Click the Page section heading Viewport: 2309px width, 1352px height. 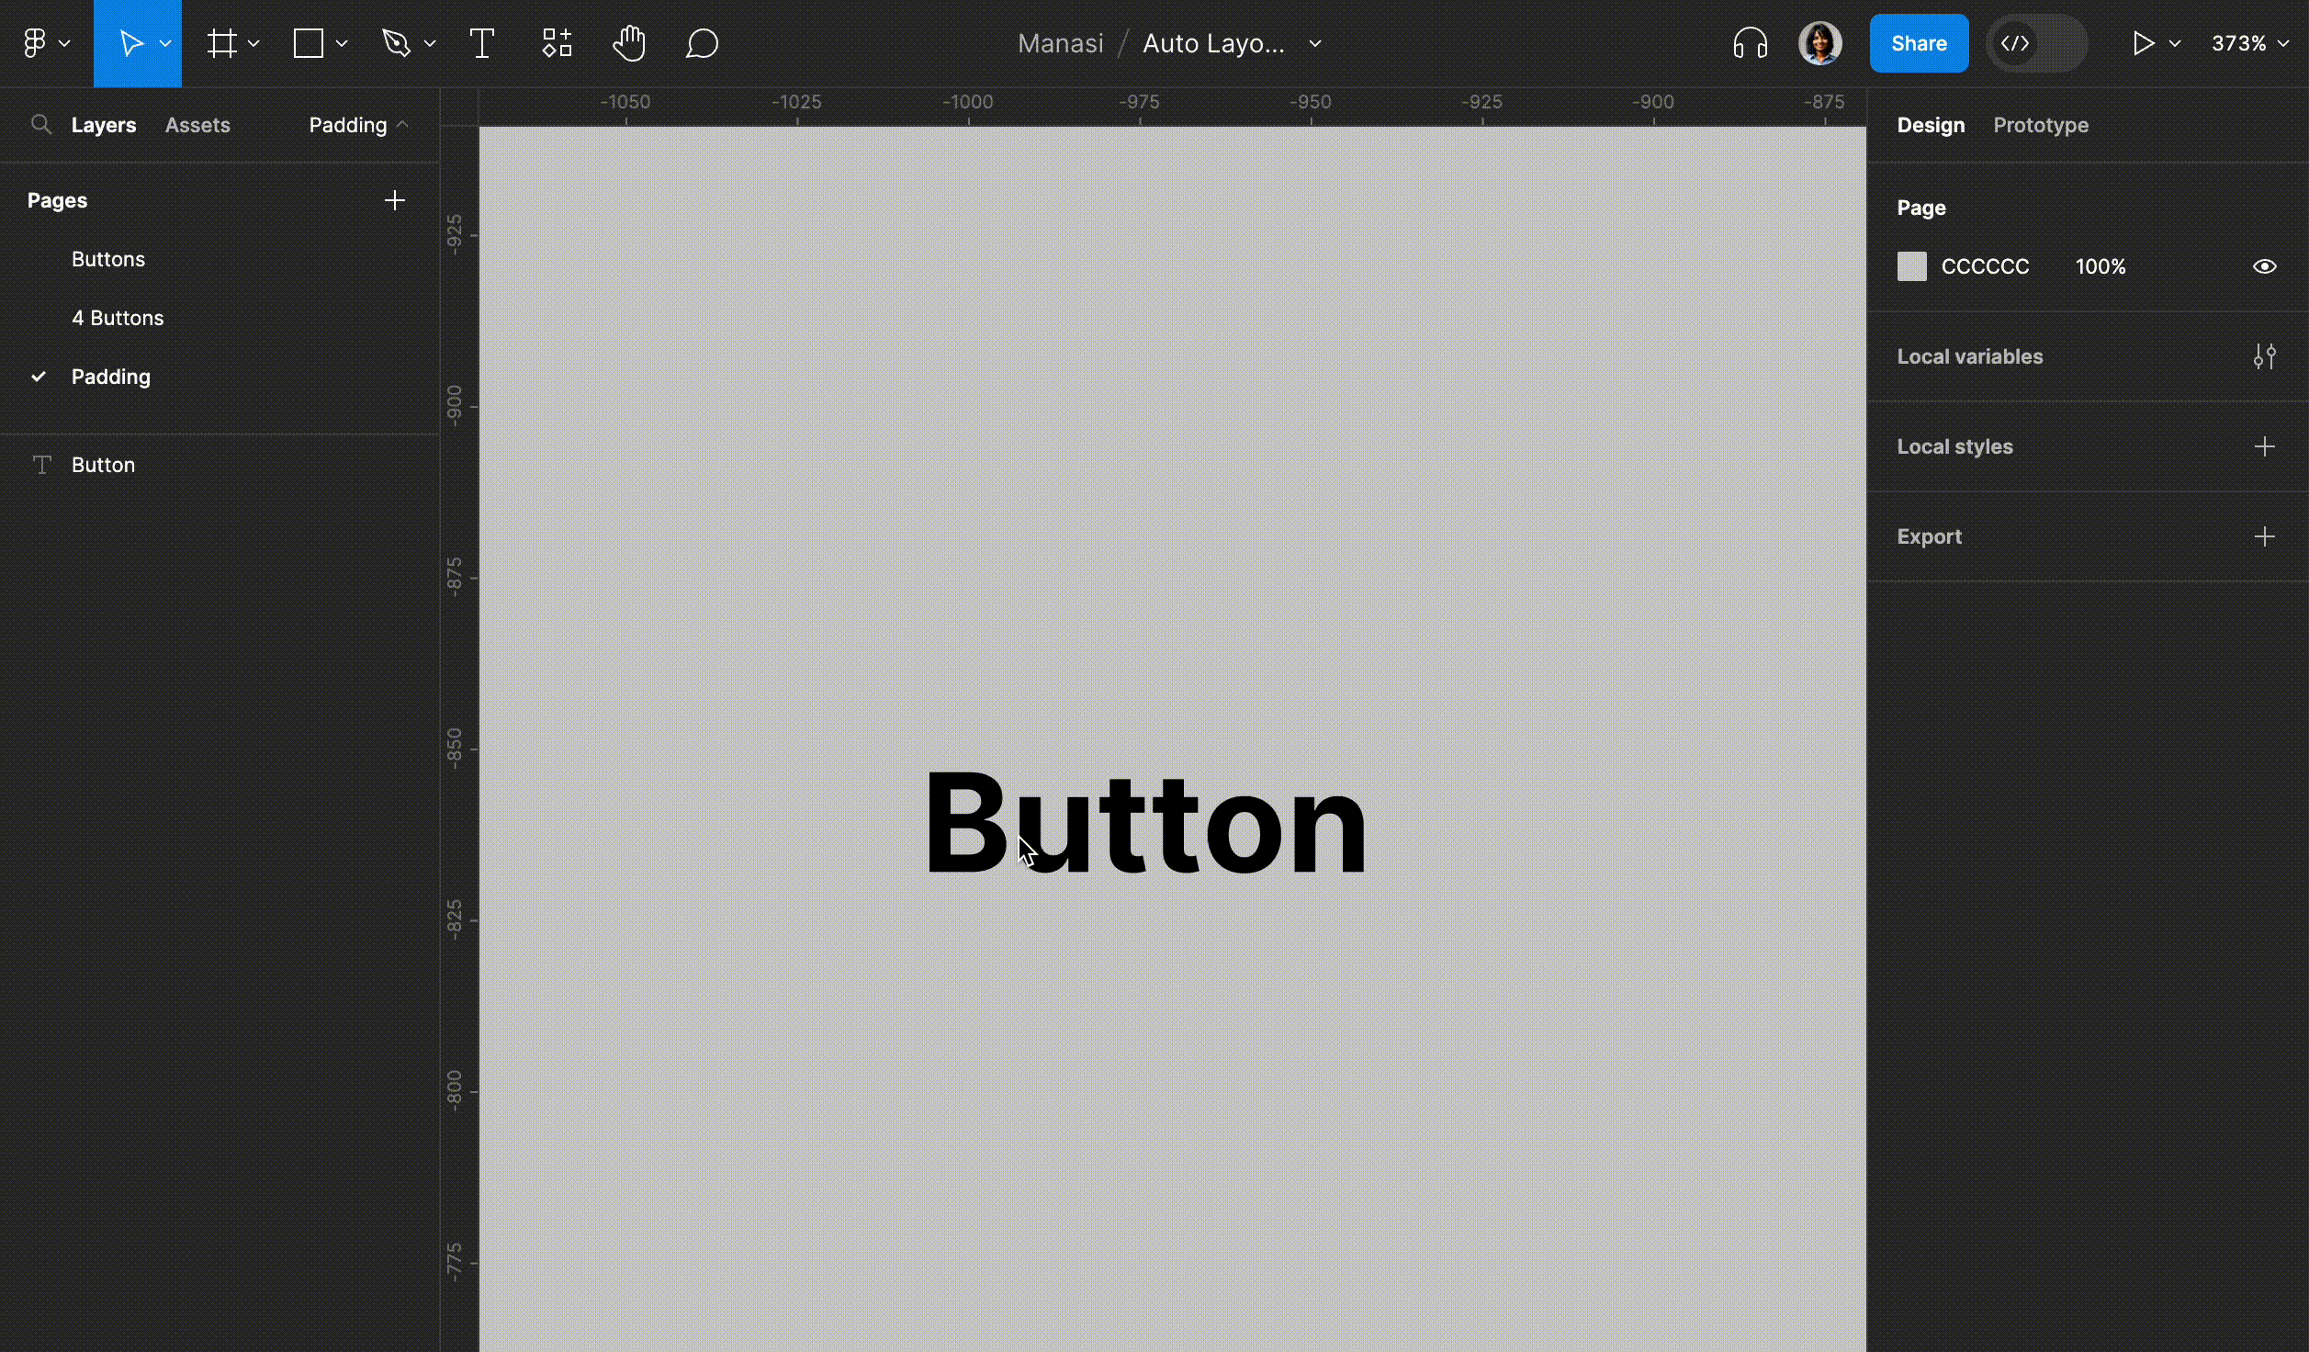click(1921, 208)
